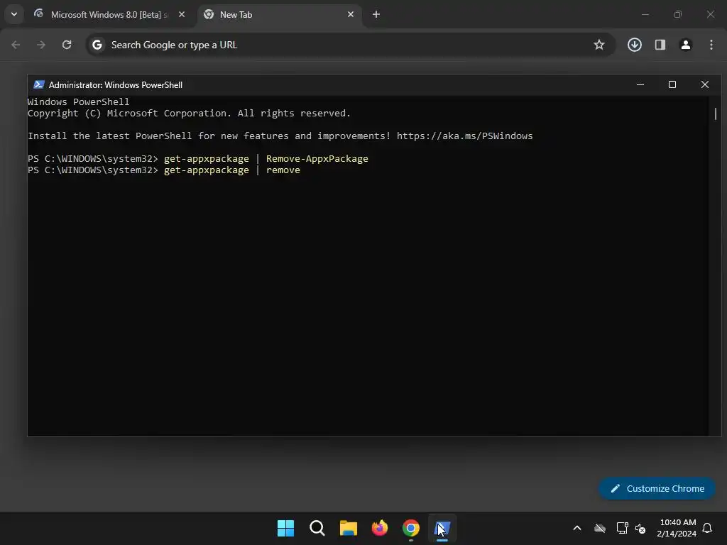Open the Chrome profile icon
Viewport: 727px width, 545px height.
(685, 45)
